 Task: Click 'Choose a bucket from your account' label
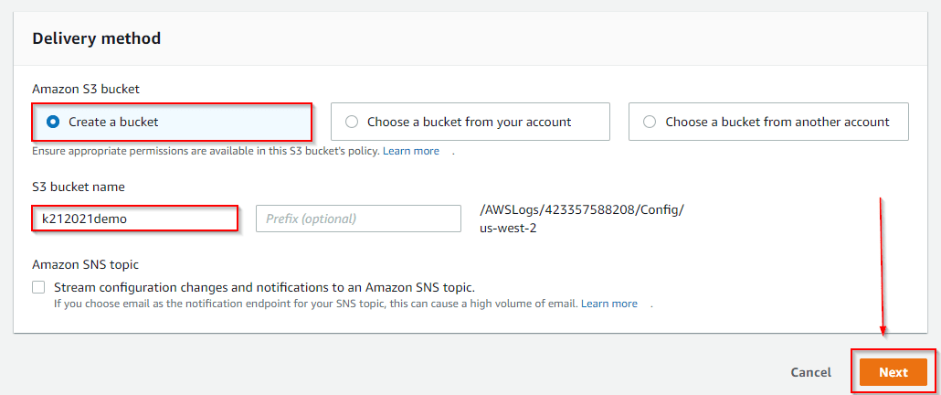(x=469, y=122)
